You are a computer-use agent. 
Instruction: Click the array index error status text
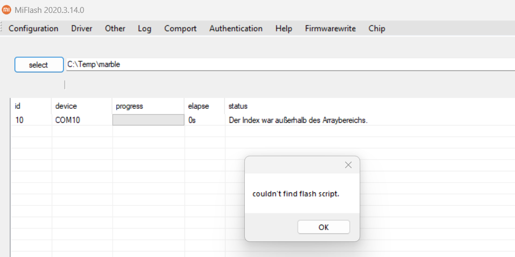298,120
